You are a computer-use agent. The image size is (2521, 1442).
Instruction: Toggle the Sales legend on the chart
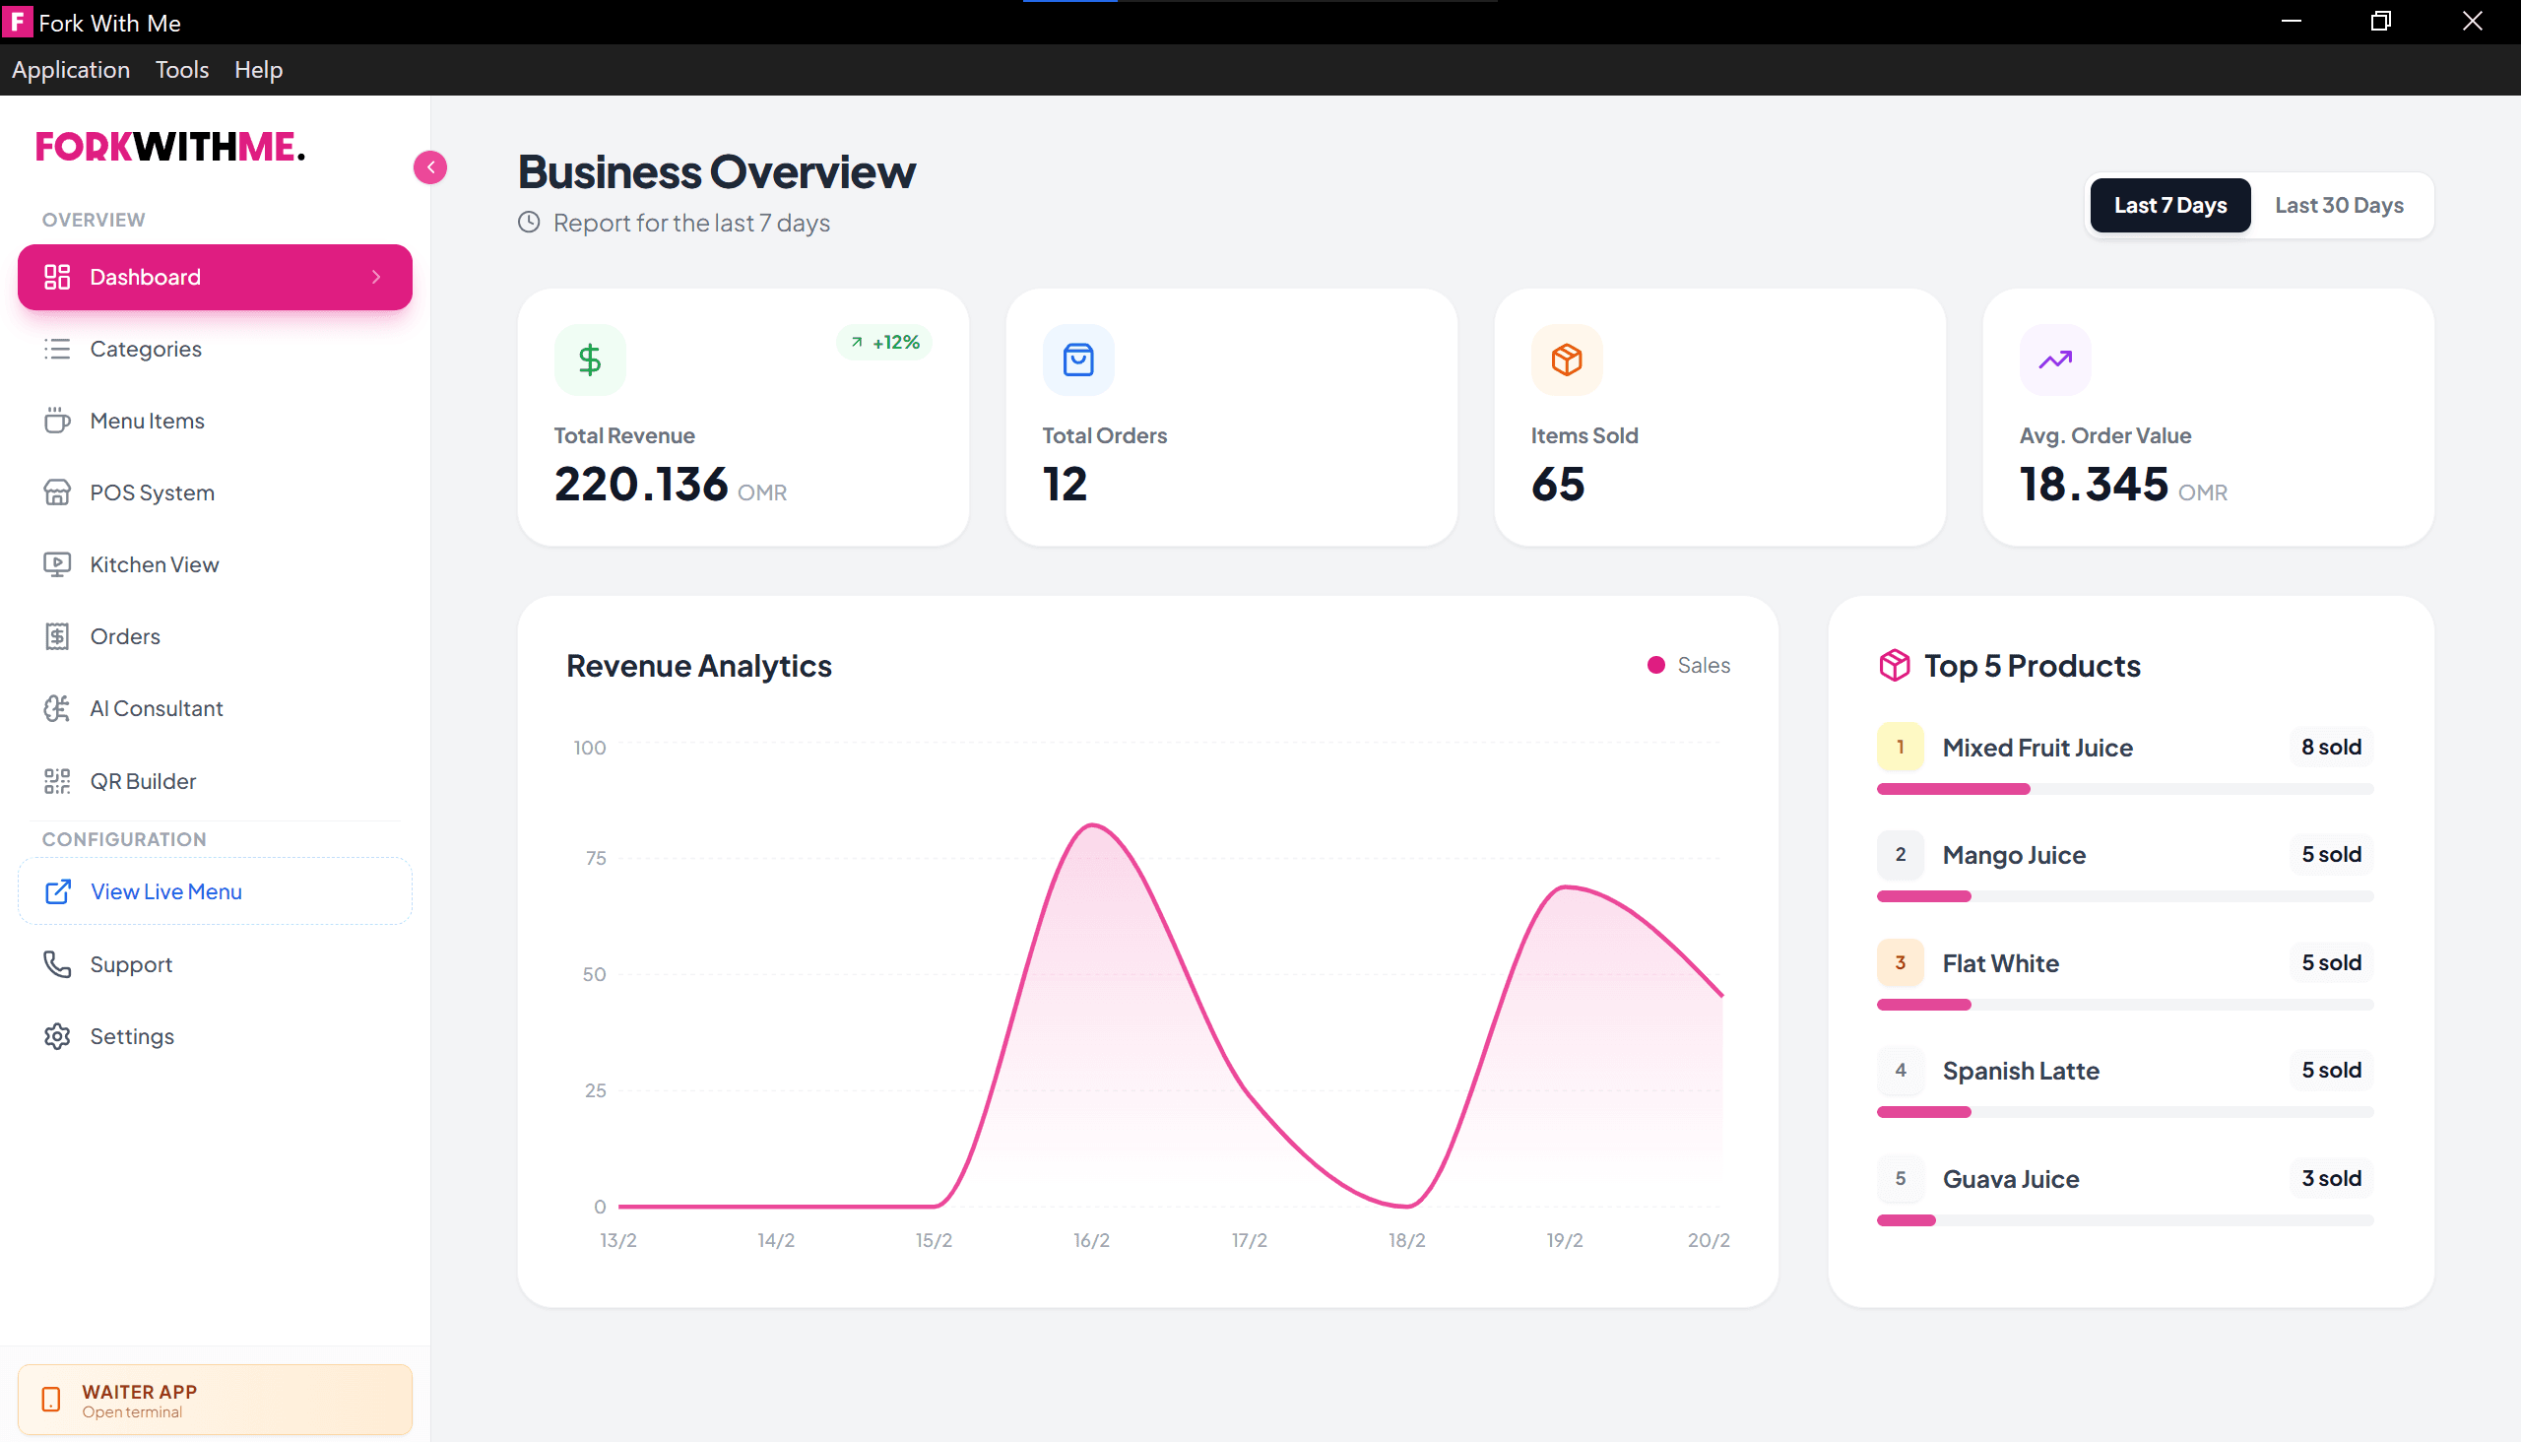[x=1687, y=665]
